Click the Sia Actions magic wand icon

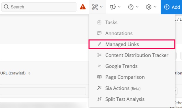[x=100, y=88]
